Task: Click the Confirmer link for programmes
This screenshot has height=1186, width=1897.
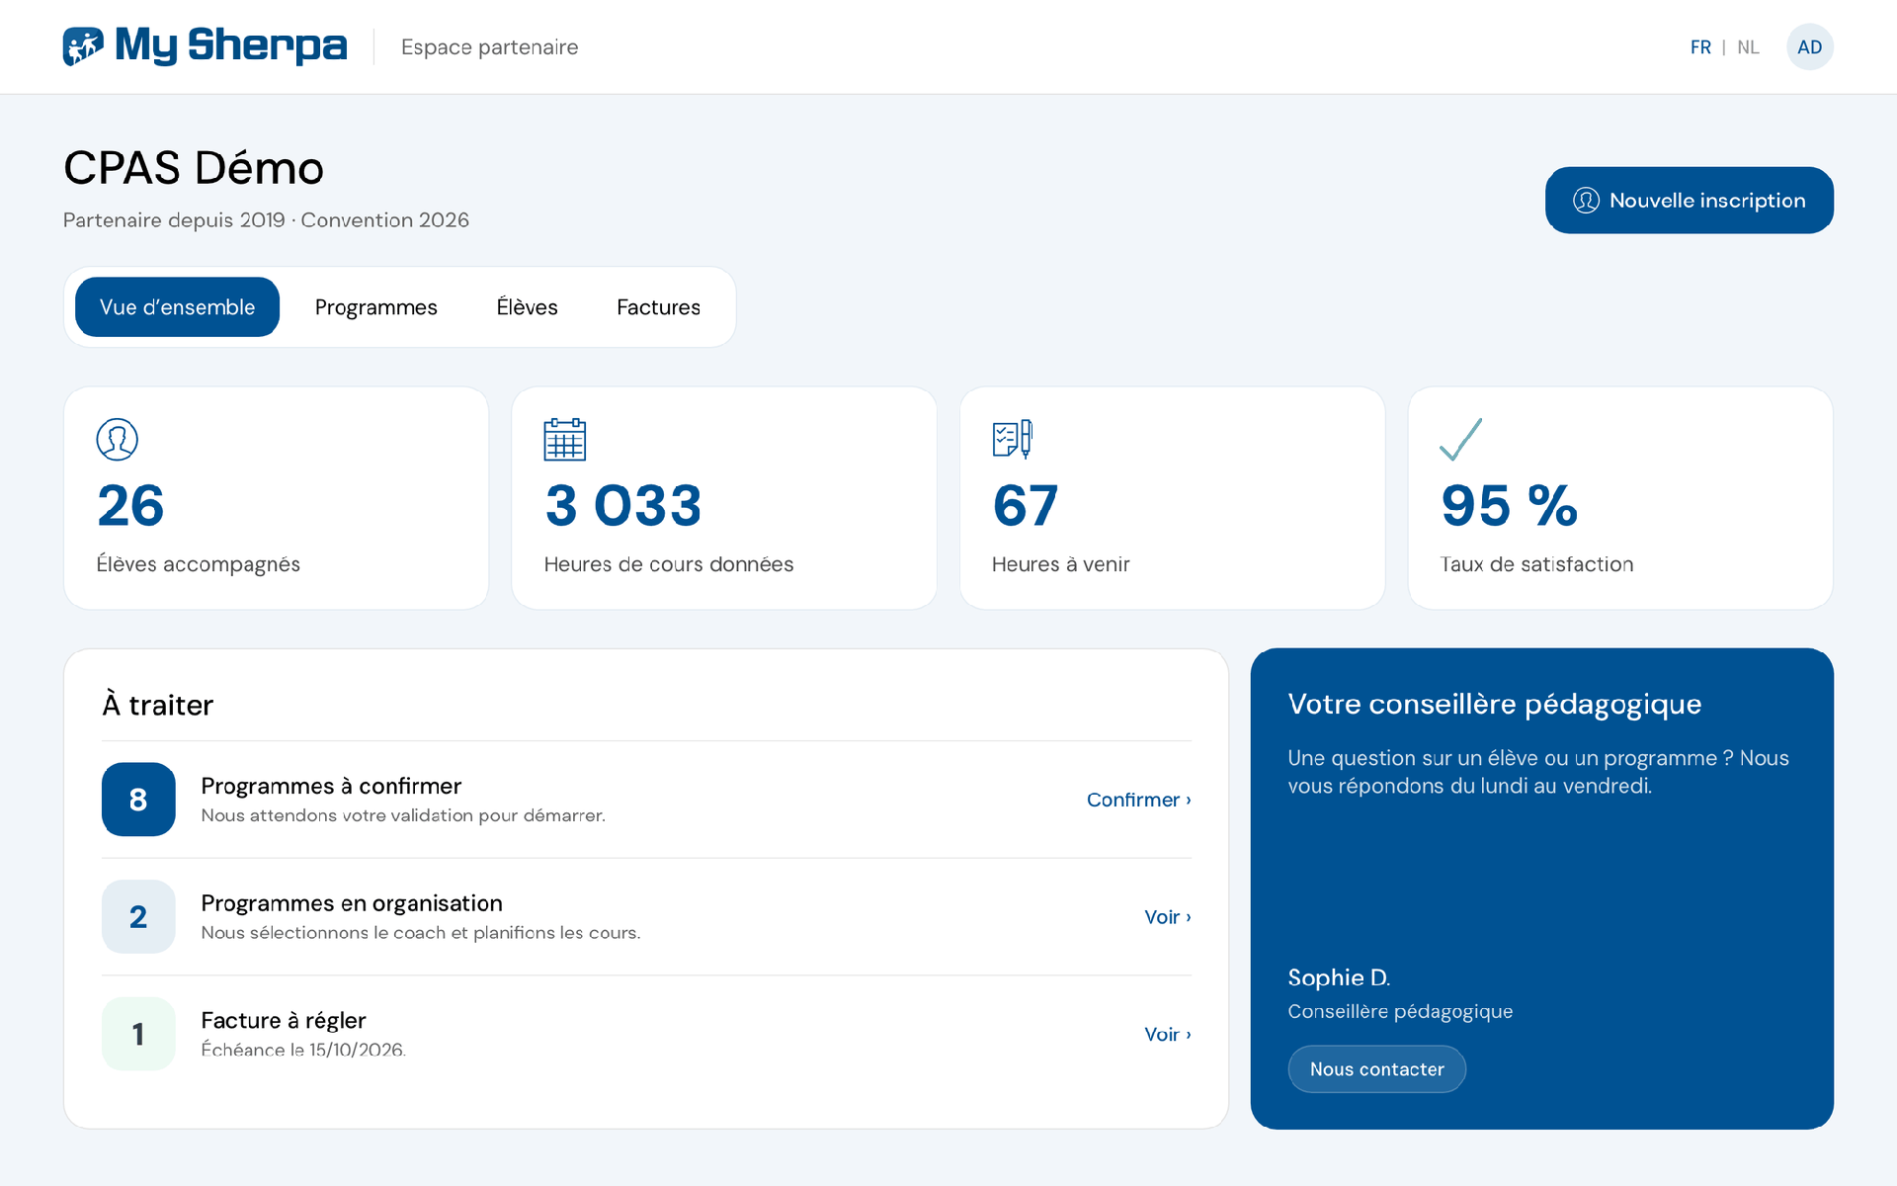Action: coord(1138,800)
